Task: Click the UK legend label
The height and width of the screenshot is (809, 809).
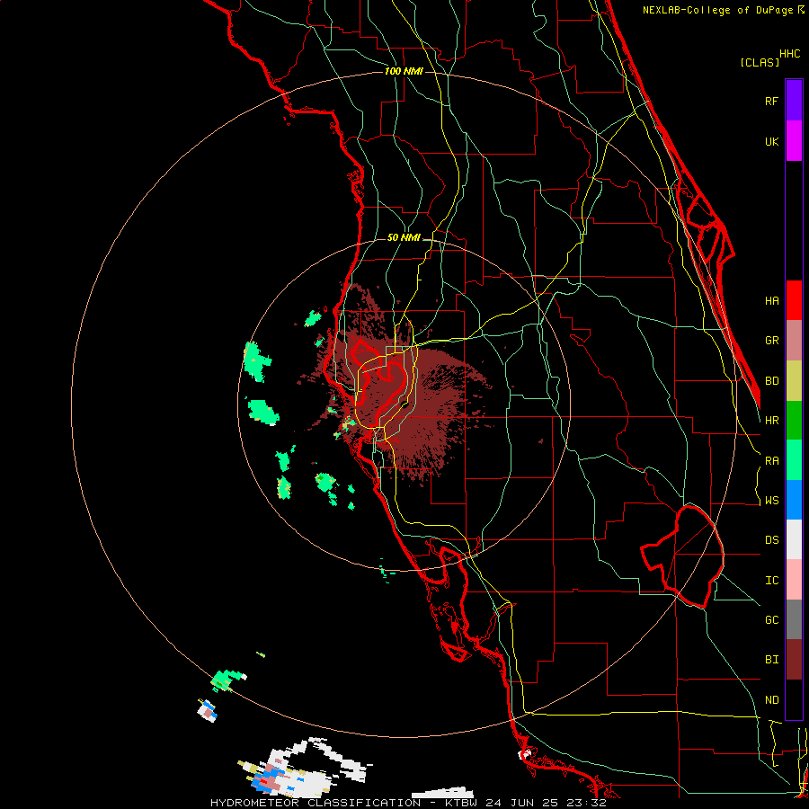Action: click(x=771, y=141)
